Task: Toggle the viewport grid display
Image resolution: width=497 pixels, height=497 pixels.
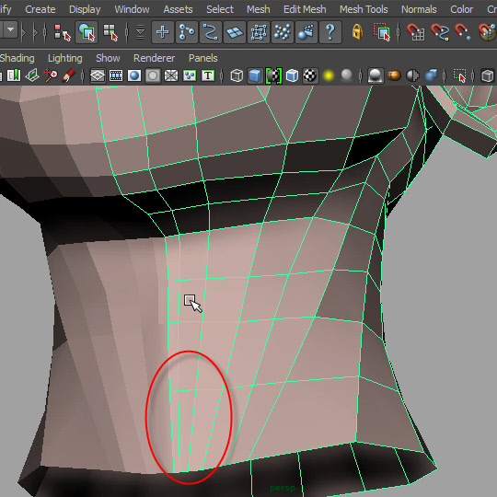Action: tap(98, 75)
